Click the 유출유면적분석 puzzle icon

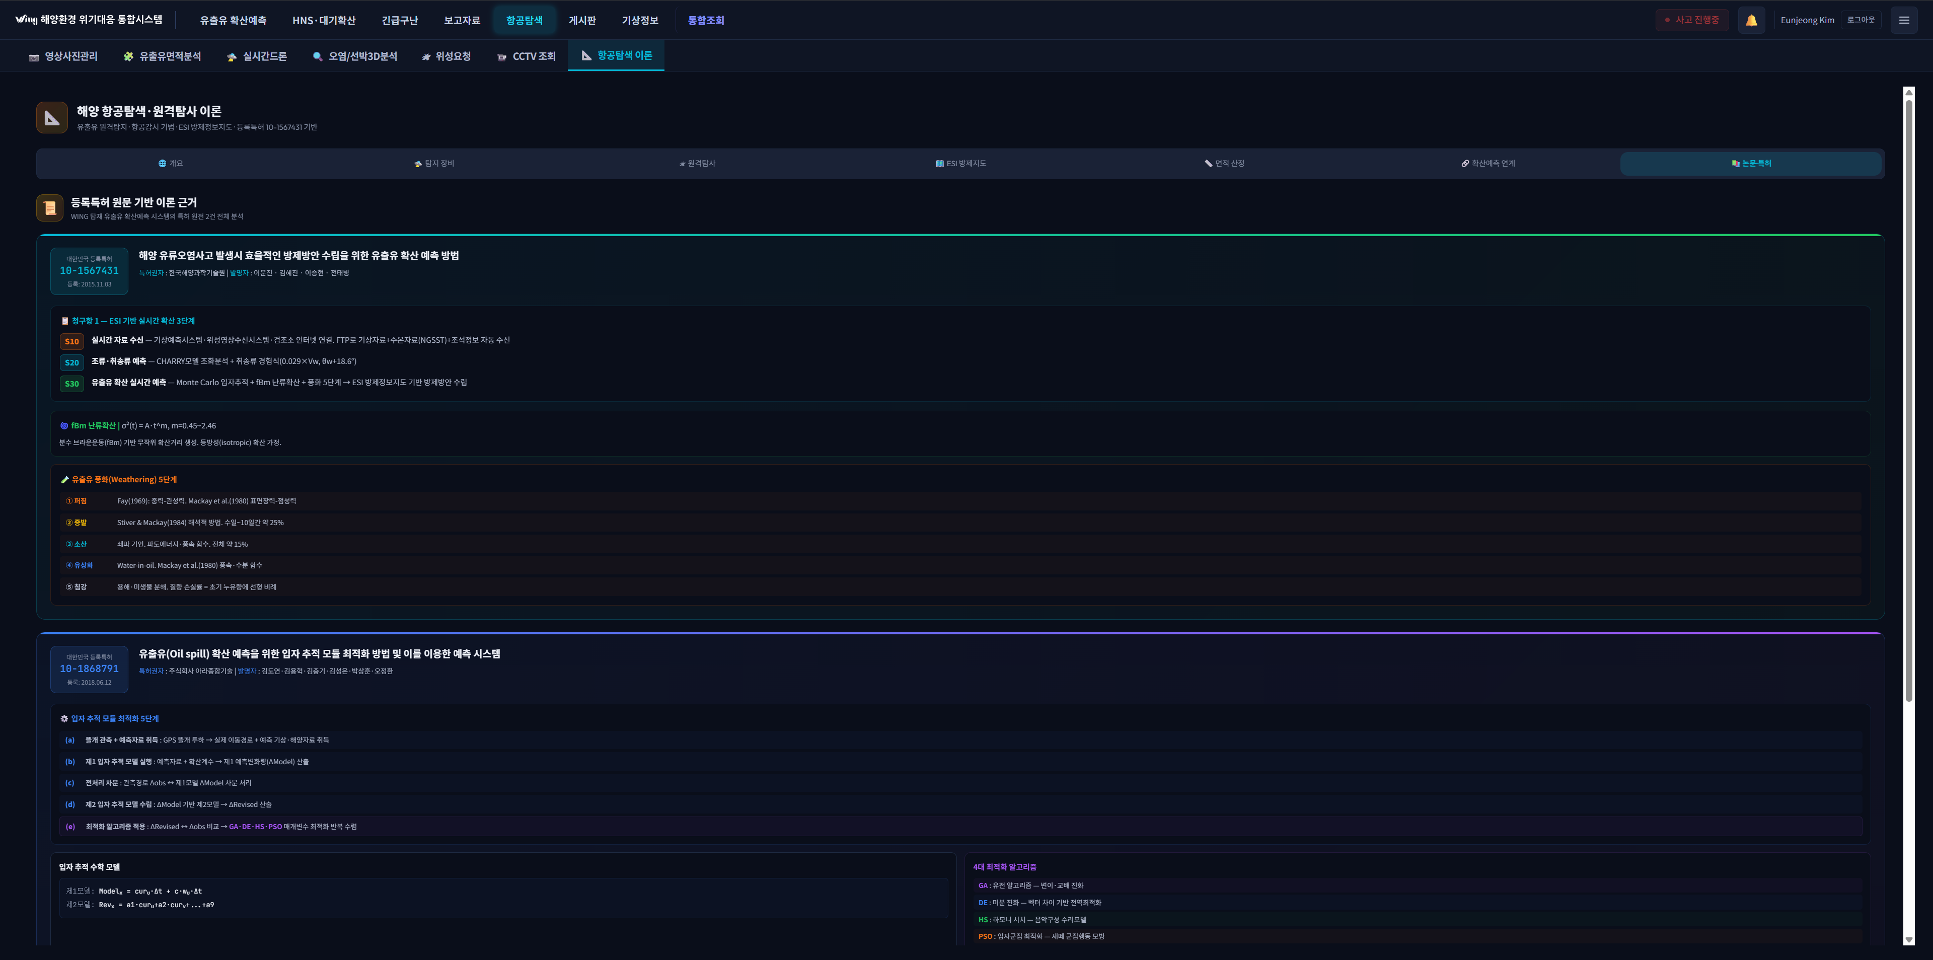[x=128, y=56]
